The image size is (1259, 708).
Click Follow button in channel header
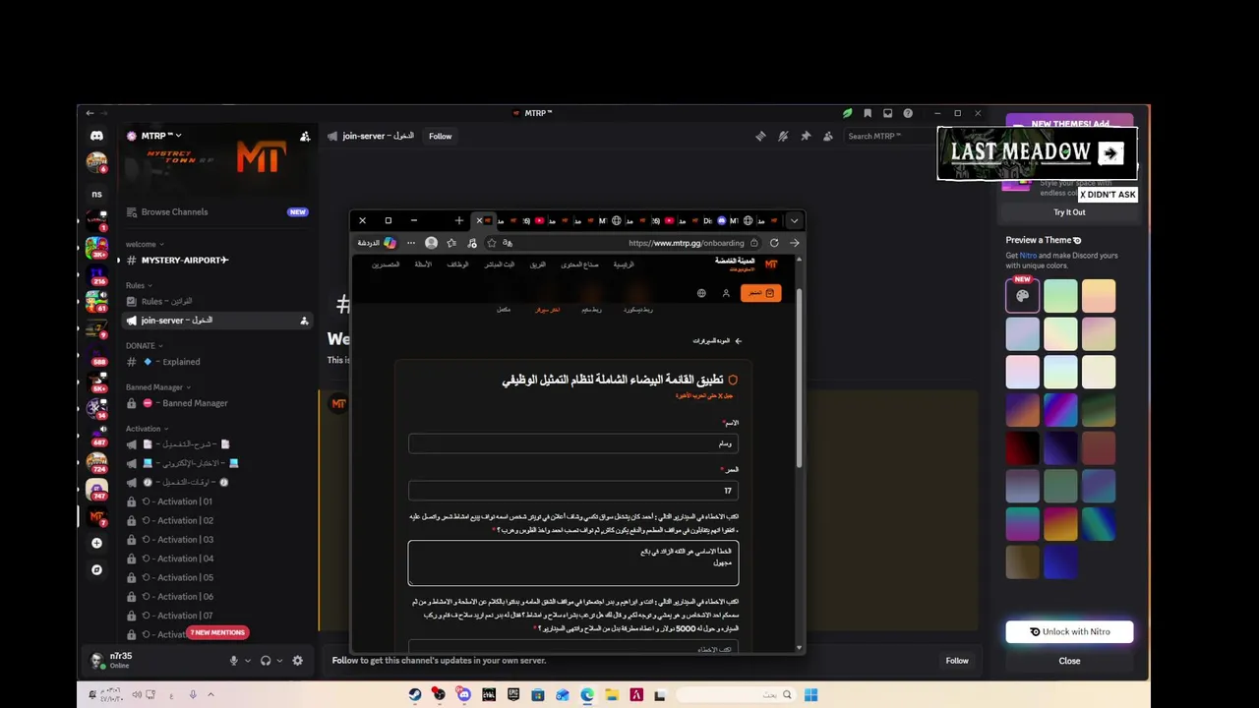441,136
